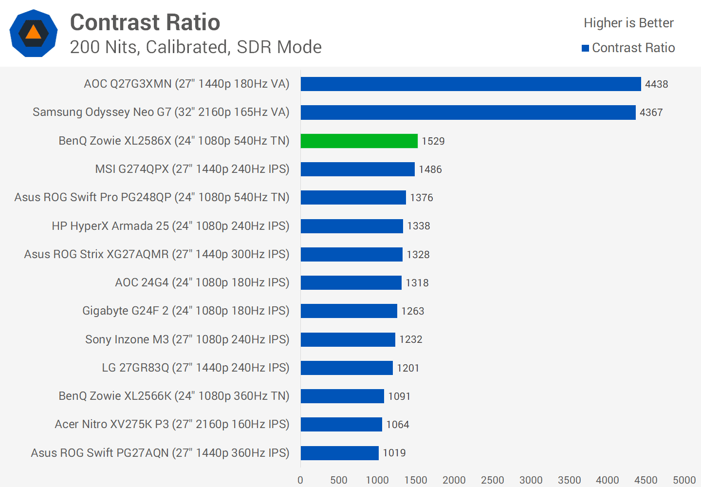This screenshot has height=487, width=701.
Task: Click the MSI G274QPX monitor label
Action: [x=192, y=169]
